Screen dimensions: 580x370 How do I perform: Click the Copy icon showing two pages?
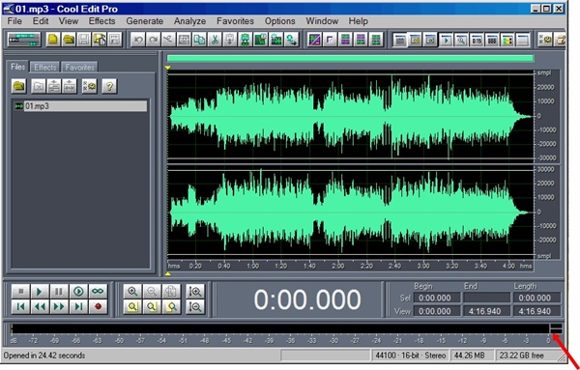click(x=199, y=40)
